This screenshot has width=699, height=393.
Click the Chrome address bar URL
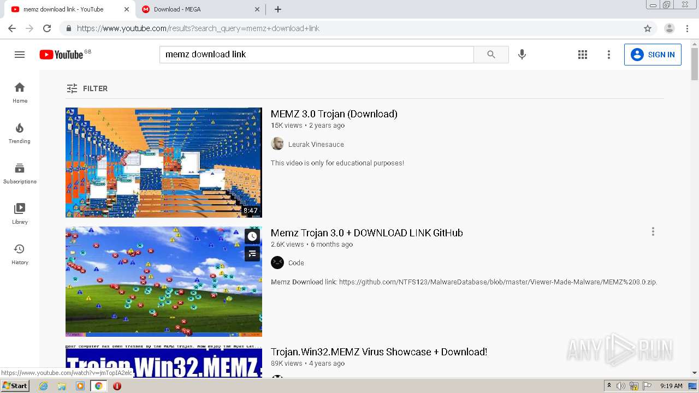tap(198, 28)
